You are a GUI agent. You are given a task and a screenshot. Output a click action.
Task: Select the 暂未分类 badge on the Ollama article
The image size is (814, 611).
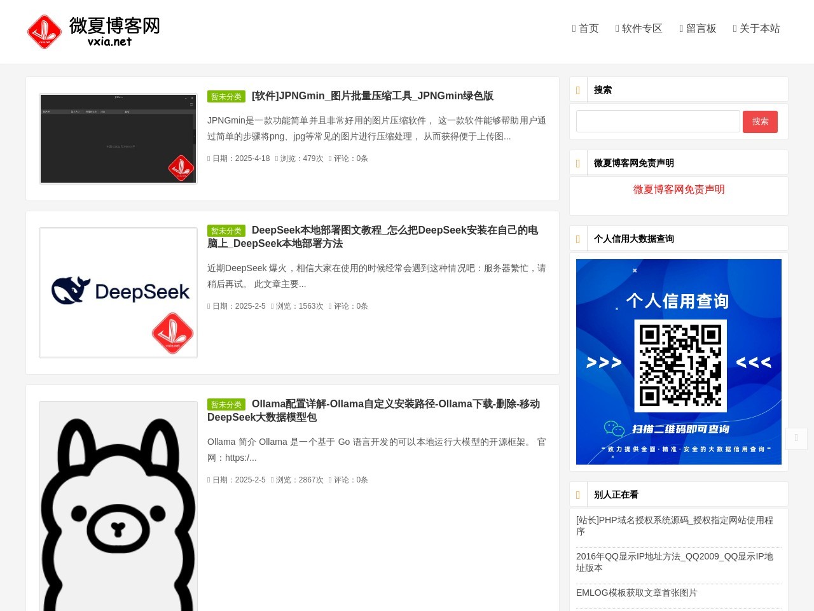coord(226,405)
